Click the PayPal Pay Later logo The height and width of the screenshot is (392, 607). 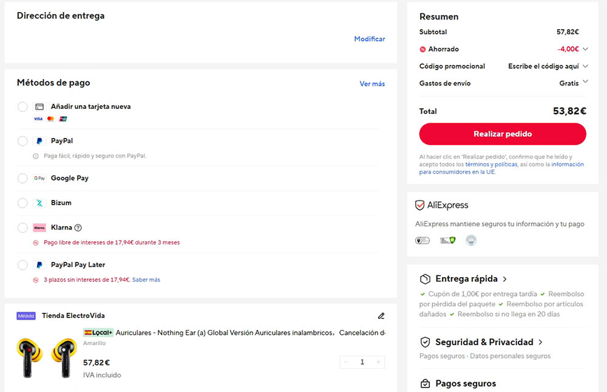(x=39, y=265)
